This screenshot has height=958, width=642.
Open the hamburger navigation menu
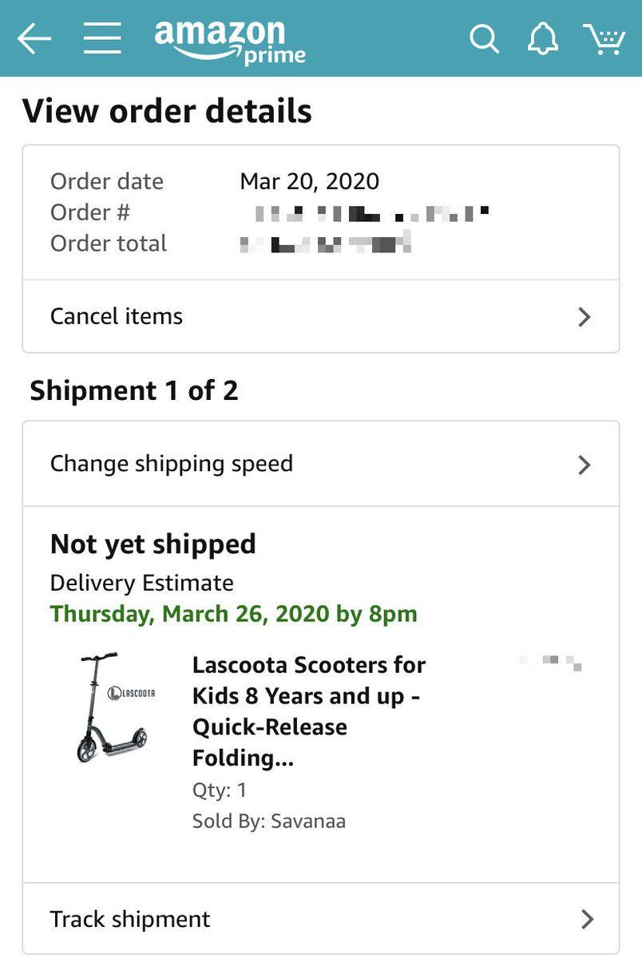point(102,38)
